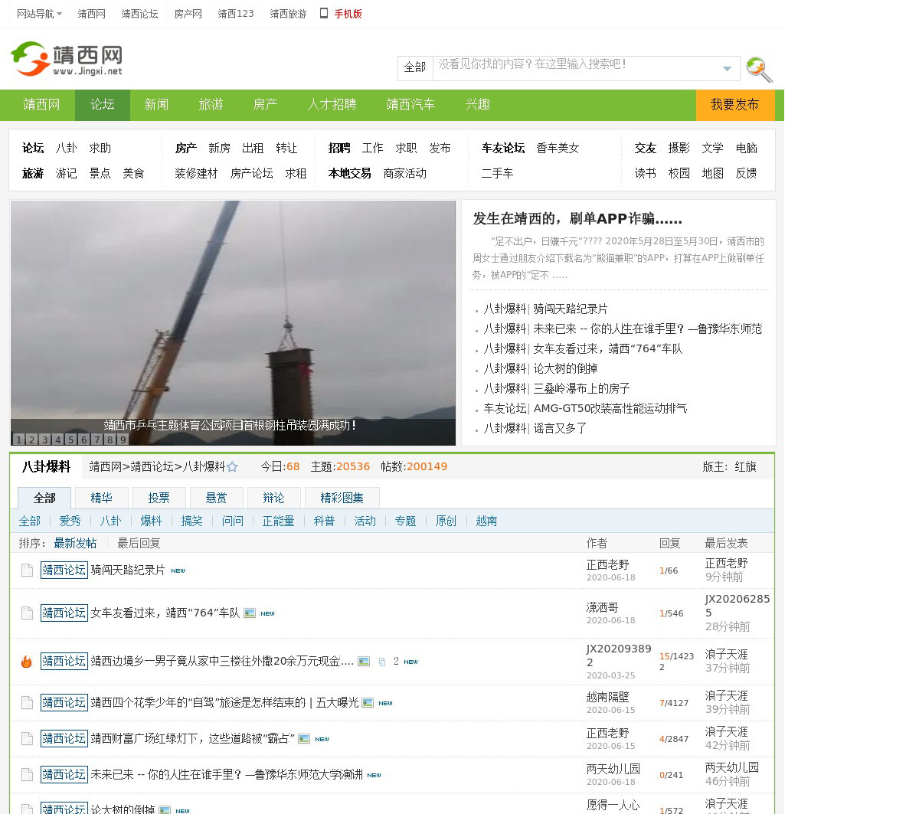Open the 网站导航 dropdown menu
This screenshot has height=814, width=919.
point(39,14)
